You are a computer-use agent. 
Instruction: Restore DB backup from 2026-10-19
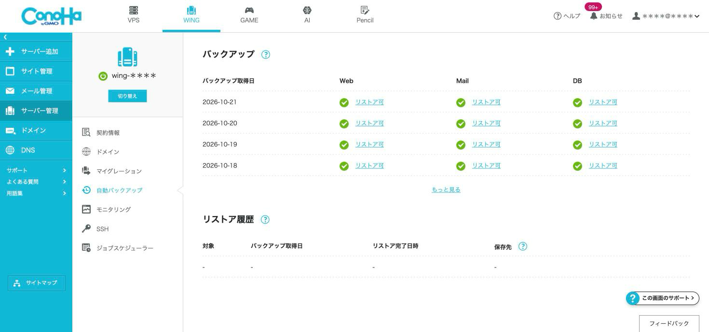tap(603, 144)
